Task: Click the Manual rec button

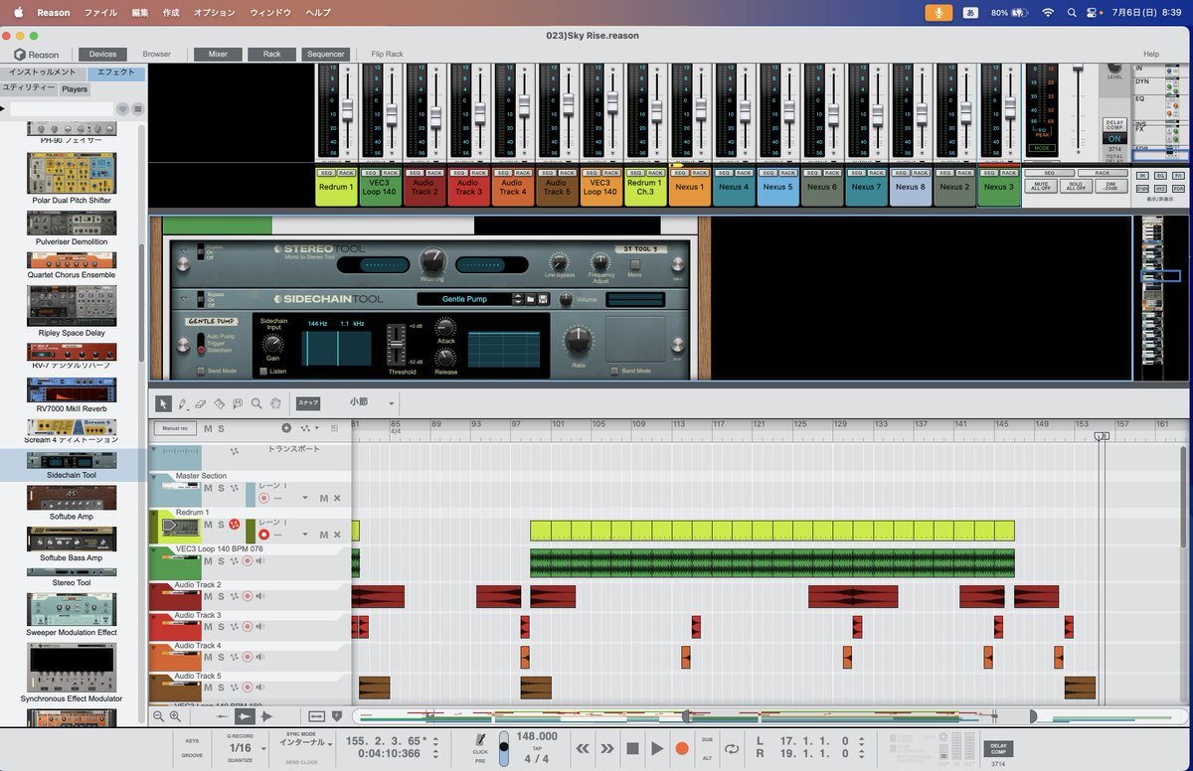Action: (176, 428)
